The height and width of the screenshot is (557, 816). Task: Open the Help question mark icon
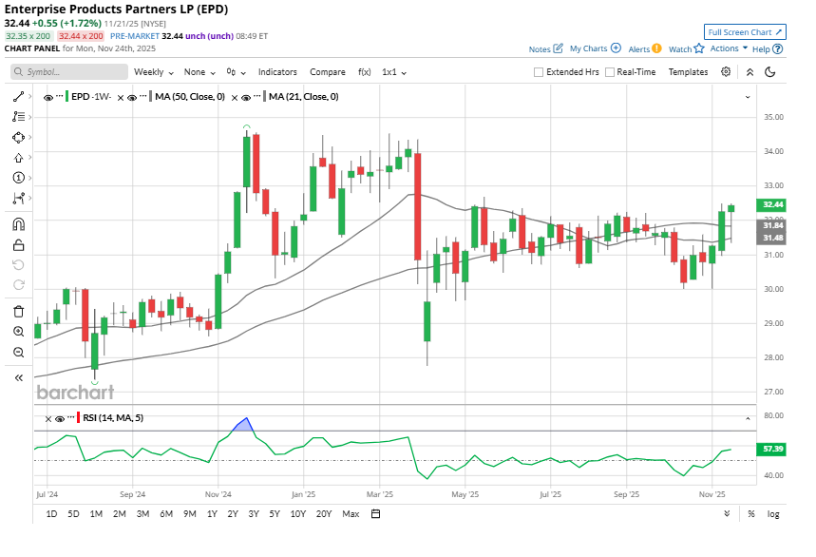point(777,48)
